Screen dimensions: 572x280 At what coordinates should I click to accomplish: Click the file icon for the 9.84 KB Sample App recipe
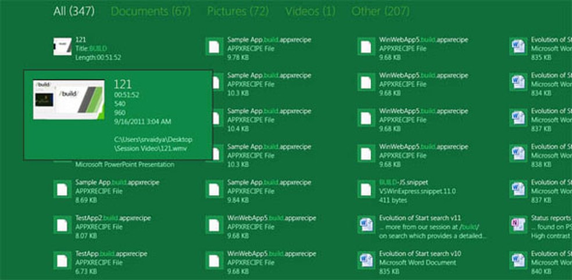(x=214, y=189)
